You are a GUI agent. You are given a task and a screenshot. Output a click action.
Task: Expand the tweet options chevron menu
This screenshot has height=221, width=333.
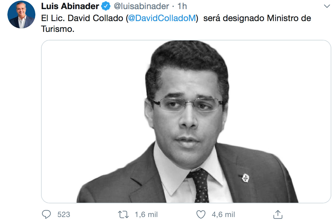coord(327,6)
